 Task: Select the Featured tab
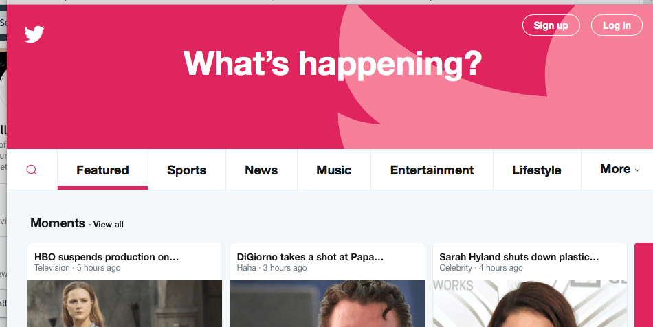click(x=102, y=170)
